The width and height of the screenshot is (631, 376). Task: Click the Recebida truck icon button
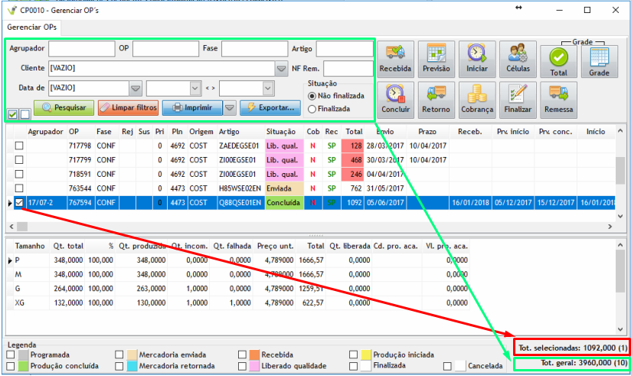click(395, 59)
